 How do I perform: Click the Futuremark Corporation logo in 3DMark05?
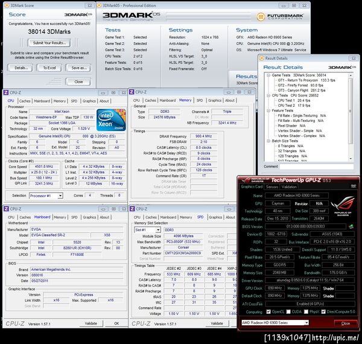coord(280,17)
